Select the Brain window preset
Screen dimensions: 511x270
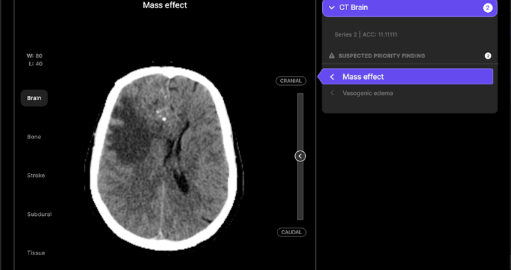[x=35, y=98]
